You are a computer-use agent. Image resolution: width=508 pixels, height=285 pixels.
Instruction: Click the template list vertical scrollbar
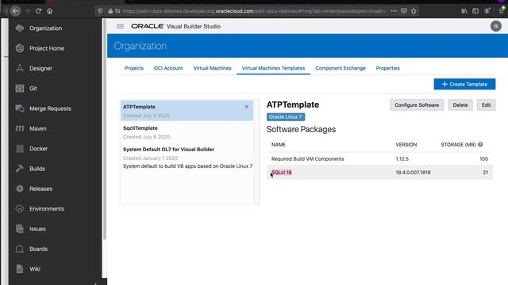click(257, 152)
